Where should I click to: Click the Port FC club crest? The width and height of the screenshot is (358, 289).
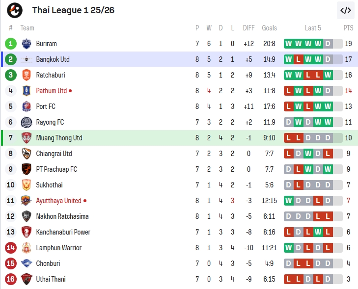(x=27, y=106)
